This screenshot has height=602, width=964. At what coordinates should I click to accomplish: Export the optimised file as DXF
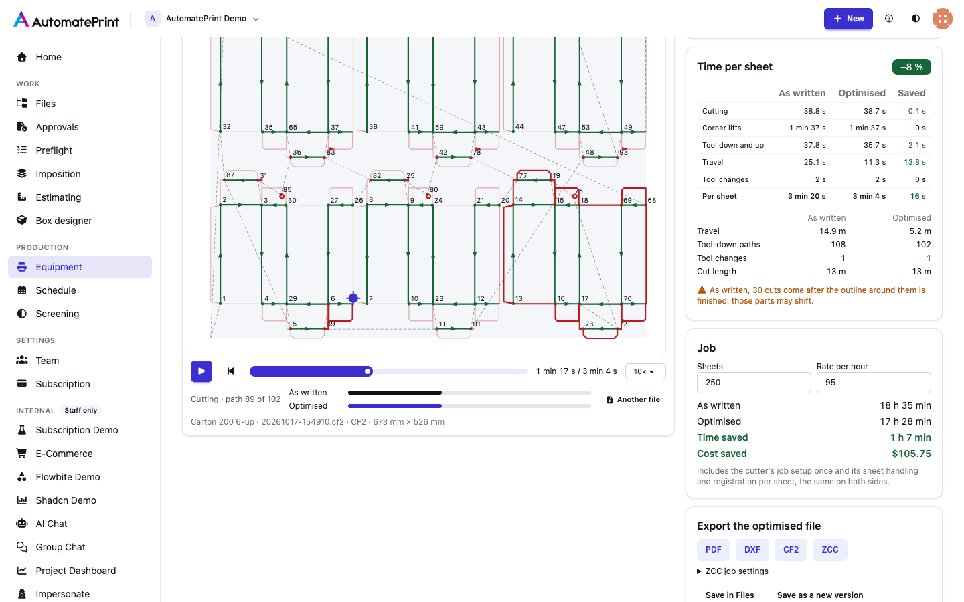752,550
